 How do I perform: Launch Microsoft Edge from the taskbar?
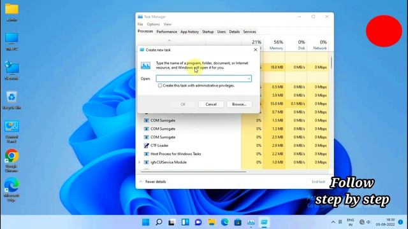[225, 222]
